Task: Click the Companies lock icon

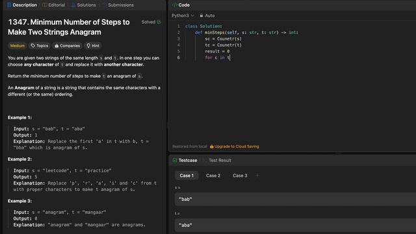Action: pos(57,45)
